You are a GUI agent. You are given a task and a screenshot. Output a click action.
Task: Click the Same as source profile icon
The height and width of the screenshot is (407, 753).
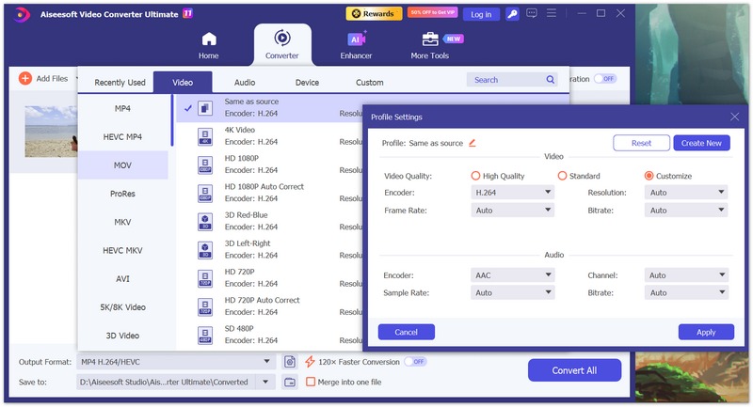(x=205, y=108)
